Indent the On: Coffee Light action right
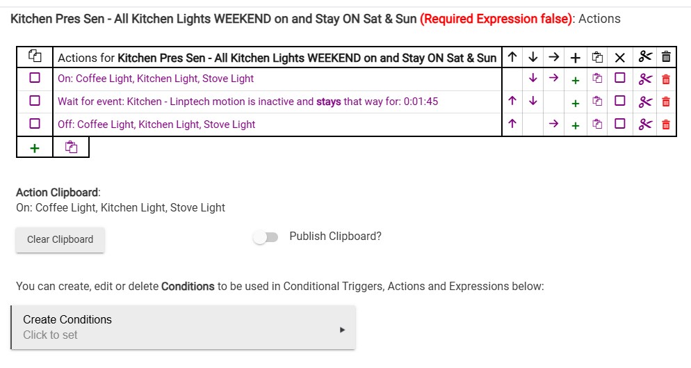Viewport: 691px width, 368px height. pos(553,79)
